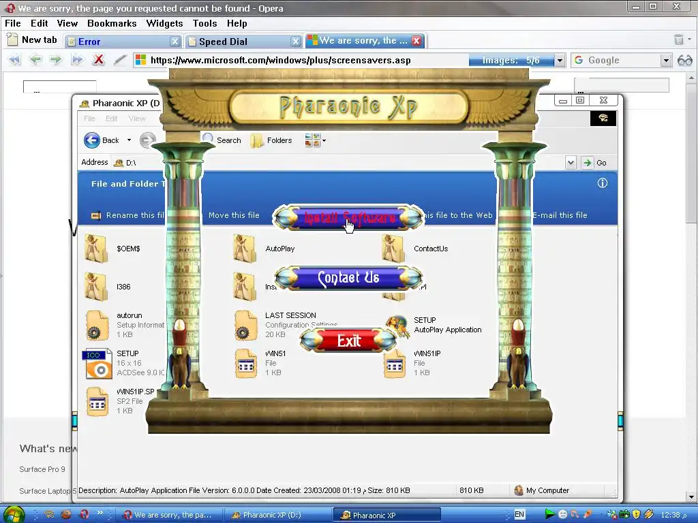Image resolution: width=698 pixels, height=523 pixels.
Task: Select the WIN51 file
Action: [261, 363]
